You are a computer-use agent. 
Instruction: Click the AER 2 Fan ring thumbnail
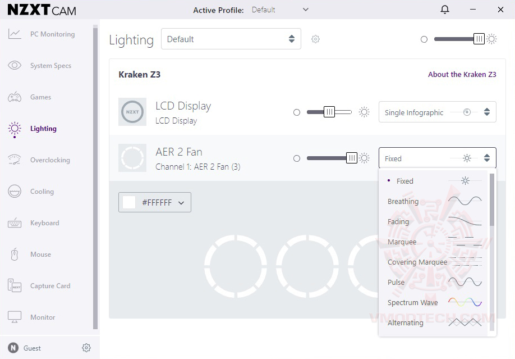(x=132, y=158)
